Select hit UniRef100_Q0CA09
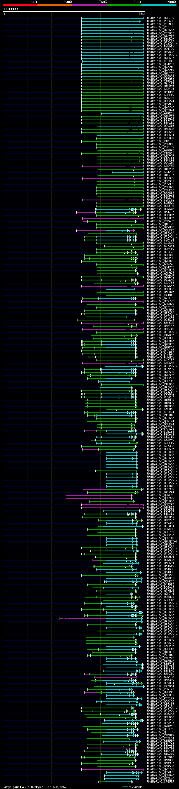 coord(161,178)
